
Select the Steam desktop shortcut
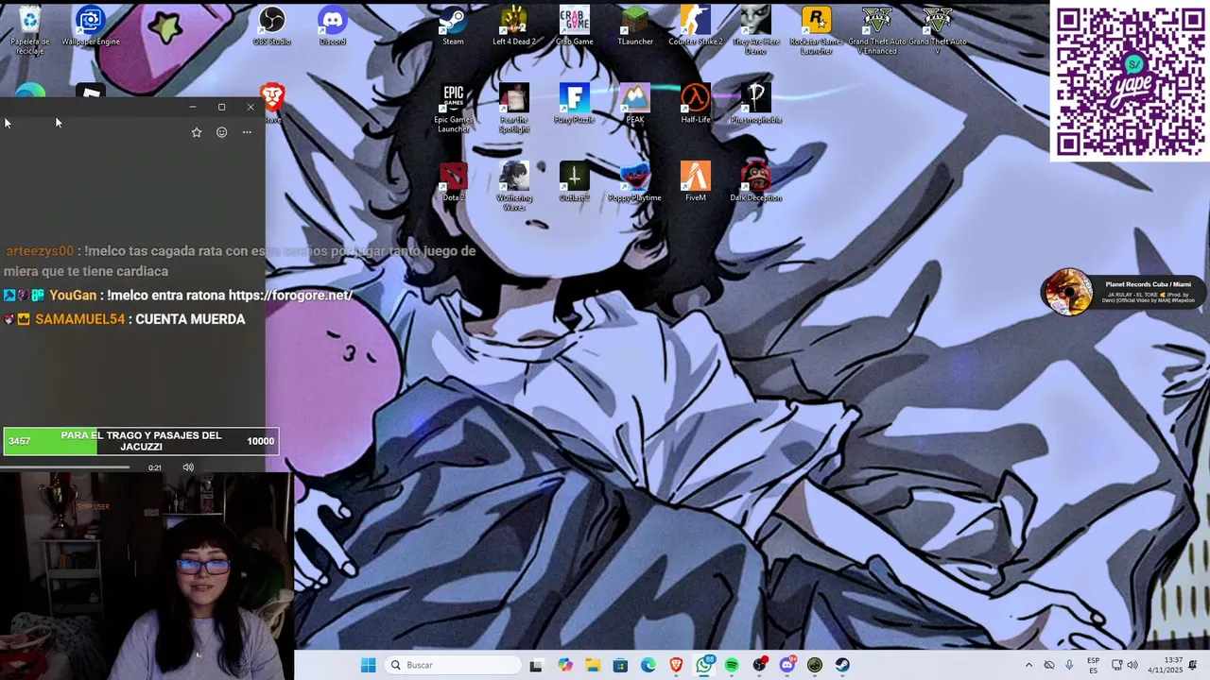pos(454,25)
